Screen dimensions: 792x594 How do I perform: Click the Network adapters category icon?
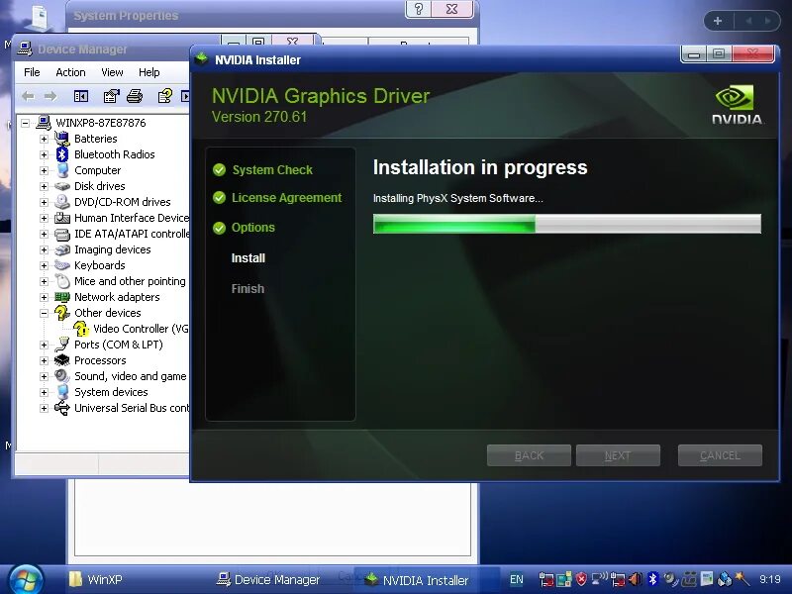[x=62, y=297]
